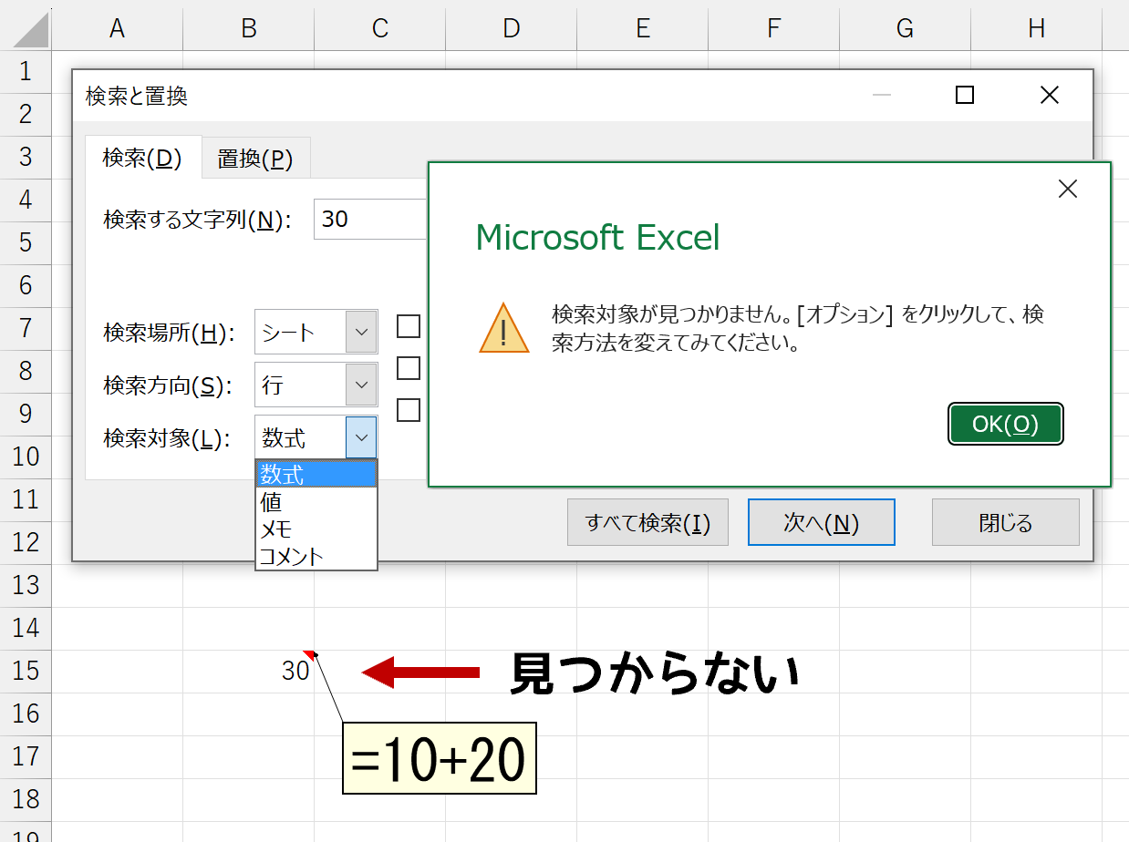1129x842 pixels.
Task: Click the 検索場所(H) label
Action: coord(169,334)
